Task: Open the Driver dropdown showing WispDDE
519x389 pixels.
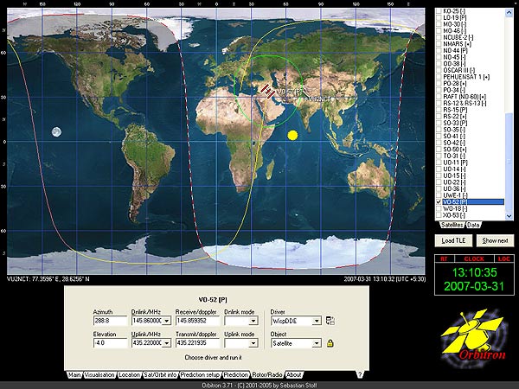Action: (x=317, y=321)
